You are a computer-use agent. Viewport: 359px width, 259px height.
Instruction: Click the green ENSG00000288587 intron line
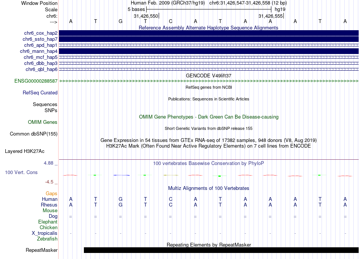click(209, 81)
